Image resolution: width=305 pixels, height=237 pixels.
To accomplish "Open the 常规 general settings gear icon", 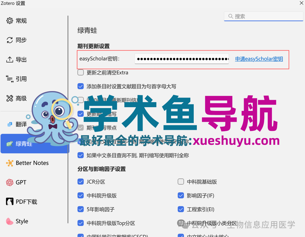I will coord(10,21).
